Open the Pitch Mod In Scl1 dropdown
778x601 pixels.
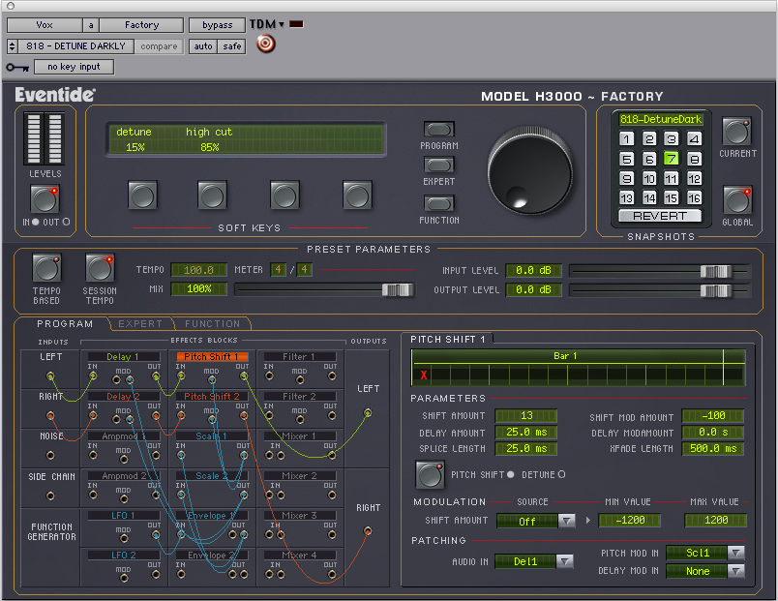click(x=705, y=553)
